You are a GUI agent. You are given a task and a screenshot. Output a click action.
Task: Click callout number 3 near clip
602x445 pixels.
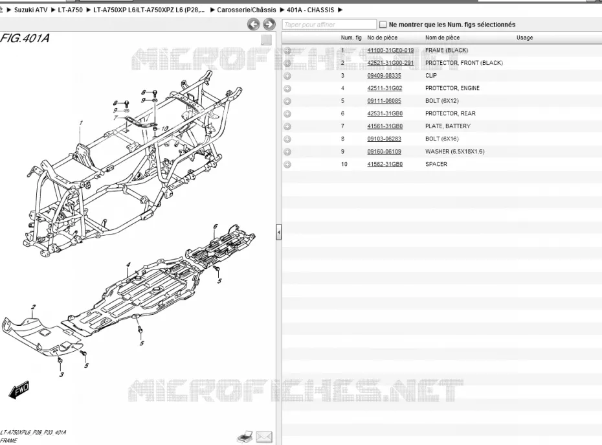pos(61,374)
